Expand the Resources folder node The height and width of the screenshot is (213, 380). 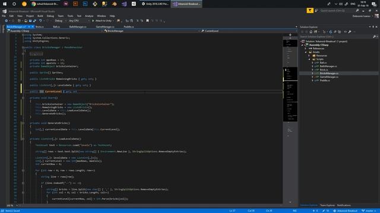[309, 56]
